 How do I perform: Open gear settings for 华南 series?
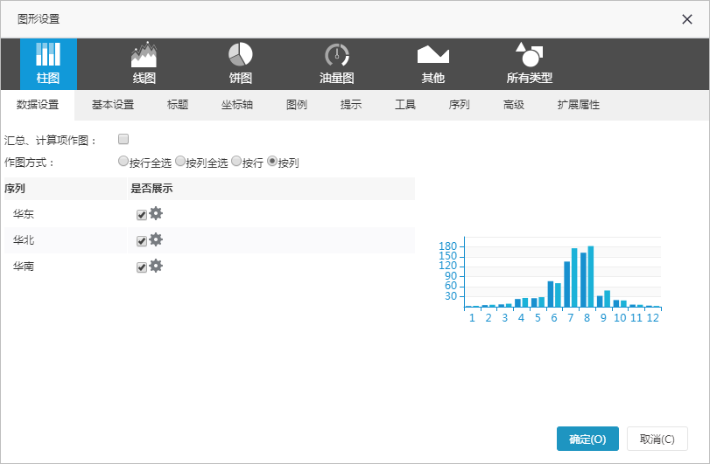coord(156,266)
